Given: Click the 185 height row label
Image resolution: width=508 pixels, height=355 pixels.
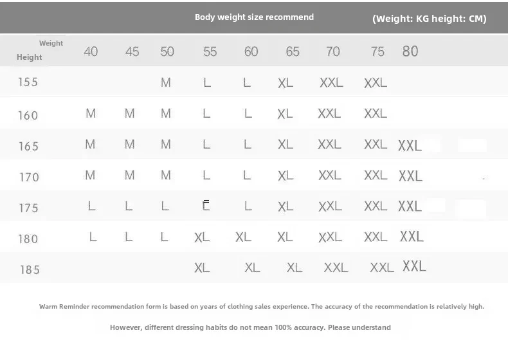Looking at the screenshot, I should [x=29, y=269].
